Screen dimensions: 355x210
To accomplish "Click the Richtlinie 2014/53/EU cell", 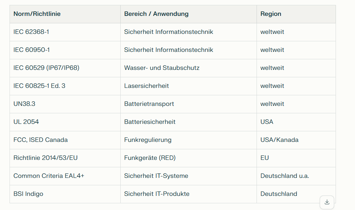I will (46, 158).
